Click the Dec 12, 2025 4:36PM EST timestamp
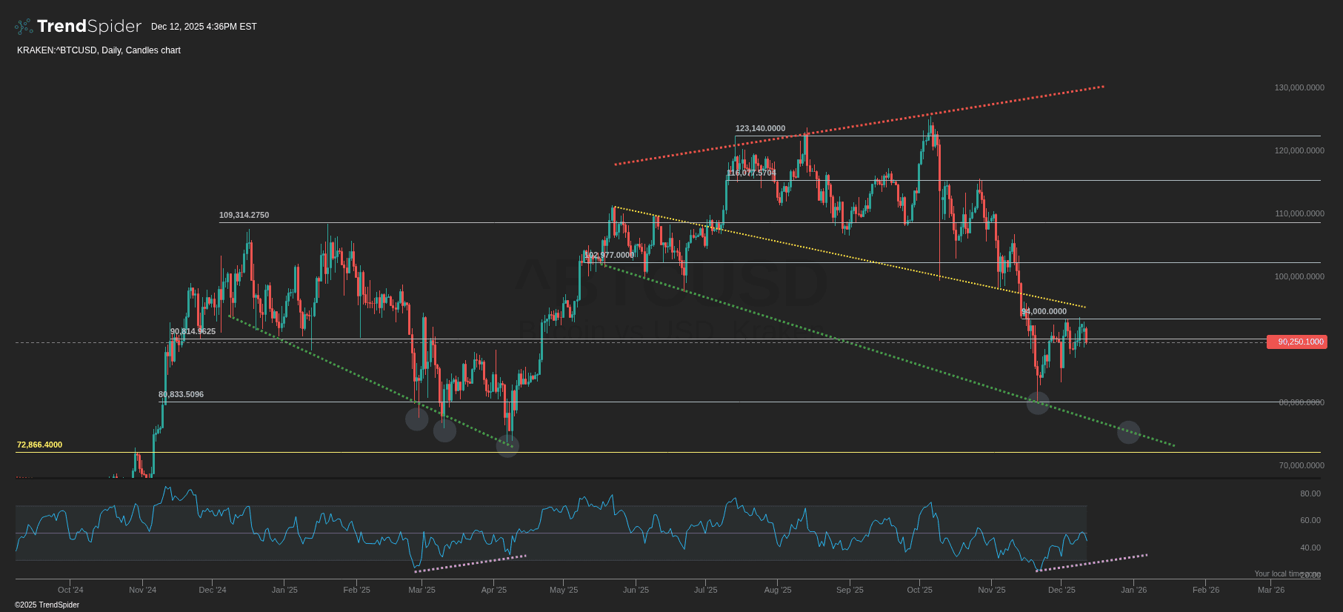The width and height of the screenshot is (1343, 612). click(x=204, y=27)
